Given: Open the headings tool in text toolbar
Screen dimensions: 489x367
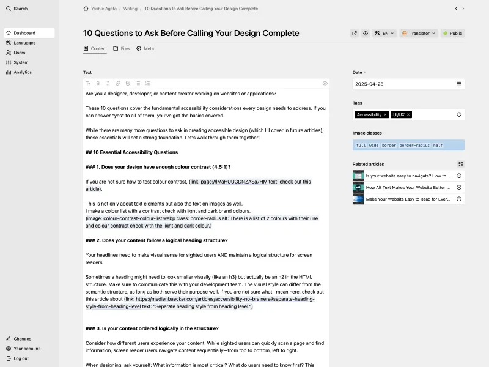Looking at the screenshot, I should pos(88,83).
